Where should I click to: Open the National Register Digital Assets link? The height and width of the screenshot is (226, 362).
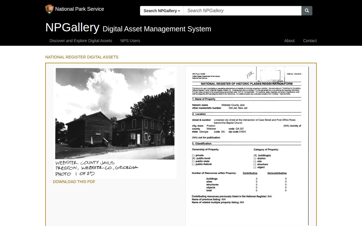[82, 57]
